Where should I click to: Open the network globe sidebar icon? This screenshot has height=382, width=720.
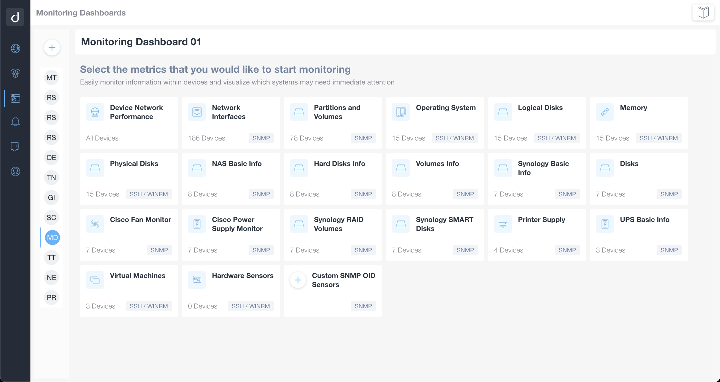[x=15, y=48]
